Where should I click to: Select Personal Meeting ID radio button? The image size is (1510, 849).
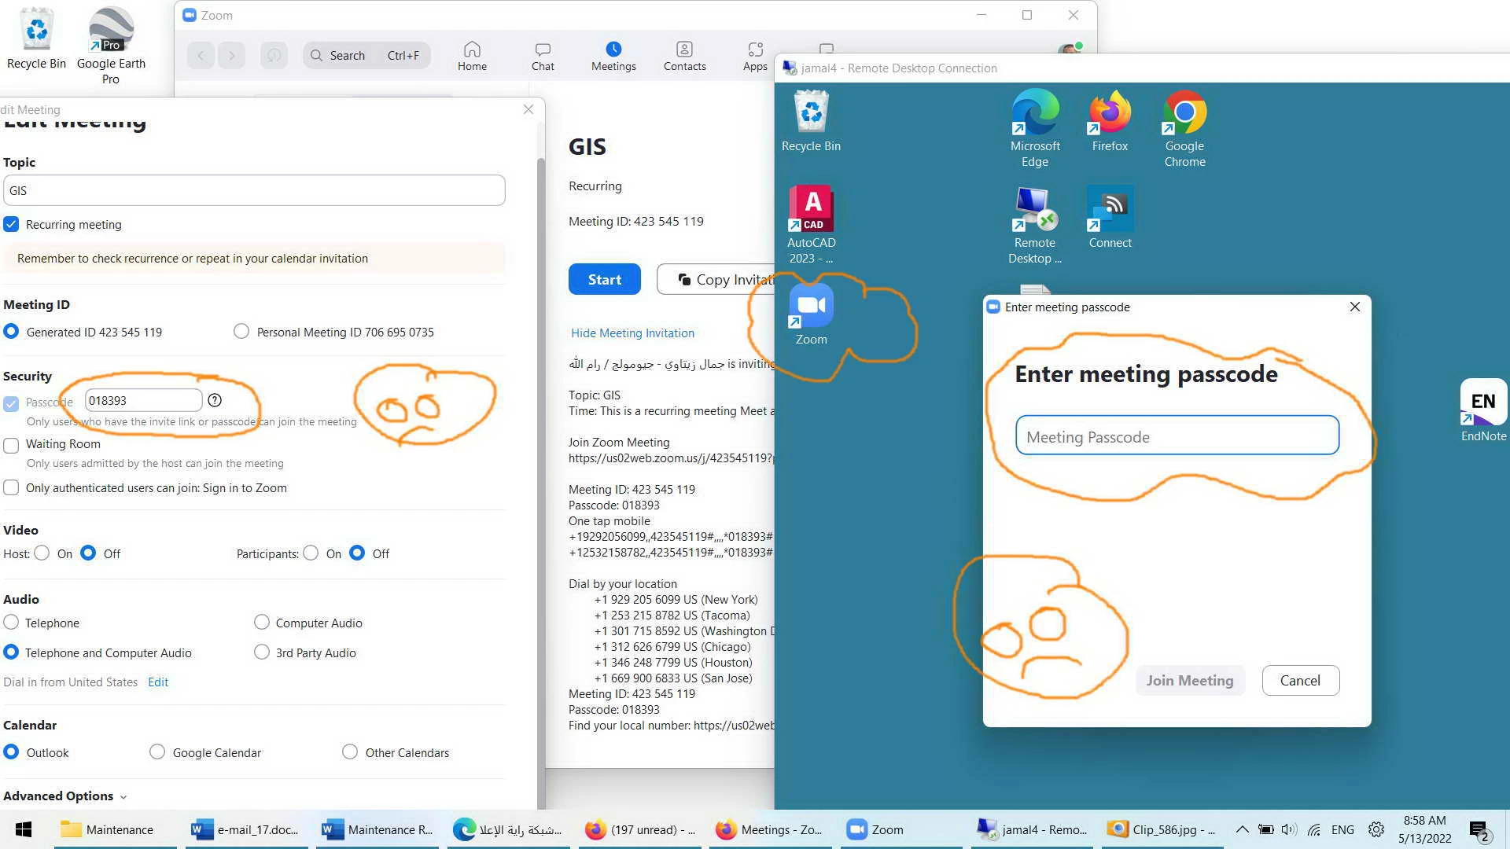241,332
